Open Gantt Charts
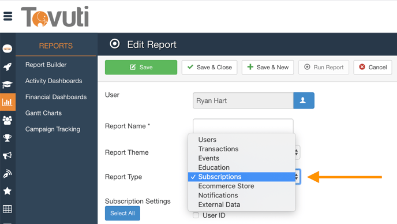This screenshot has width=397, height=224. pyautogui.click(x=43, y=113)
